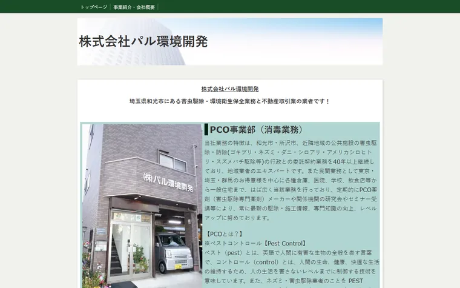This screenshot has height=288, width=460.
Task: Open the トップページ menu link
Action: tap(94, 7)
